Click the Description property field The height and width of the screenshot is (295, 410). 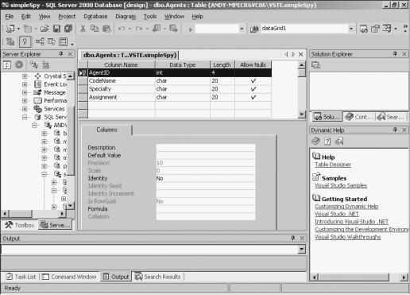tap(206, 148)
